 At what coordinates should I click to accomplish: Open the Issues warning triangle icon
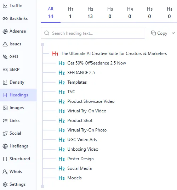point(5,44)
